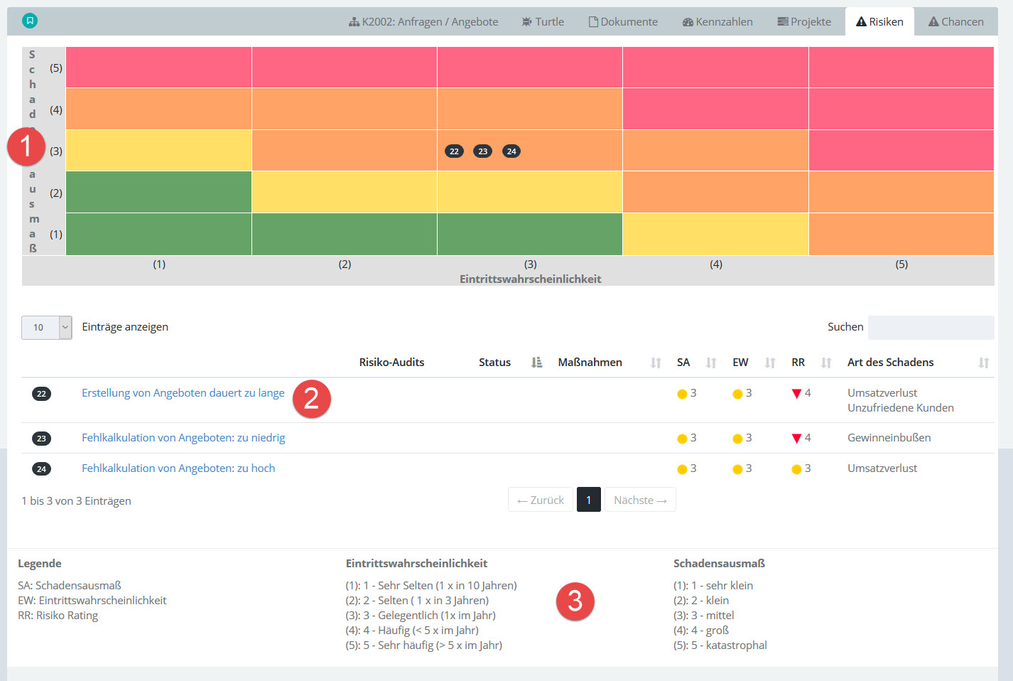This screenshot has width=1013, height=681.
Task: Sort table by RR column arrows
Action: click(x=826, y=363)
